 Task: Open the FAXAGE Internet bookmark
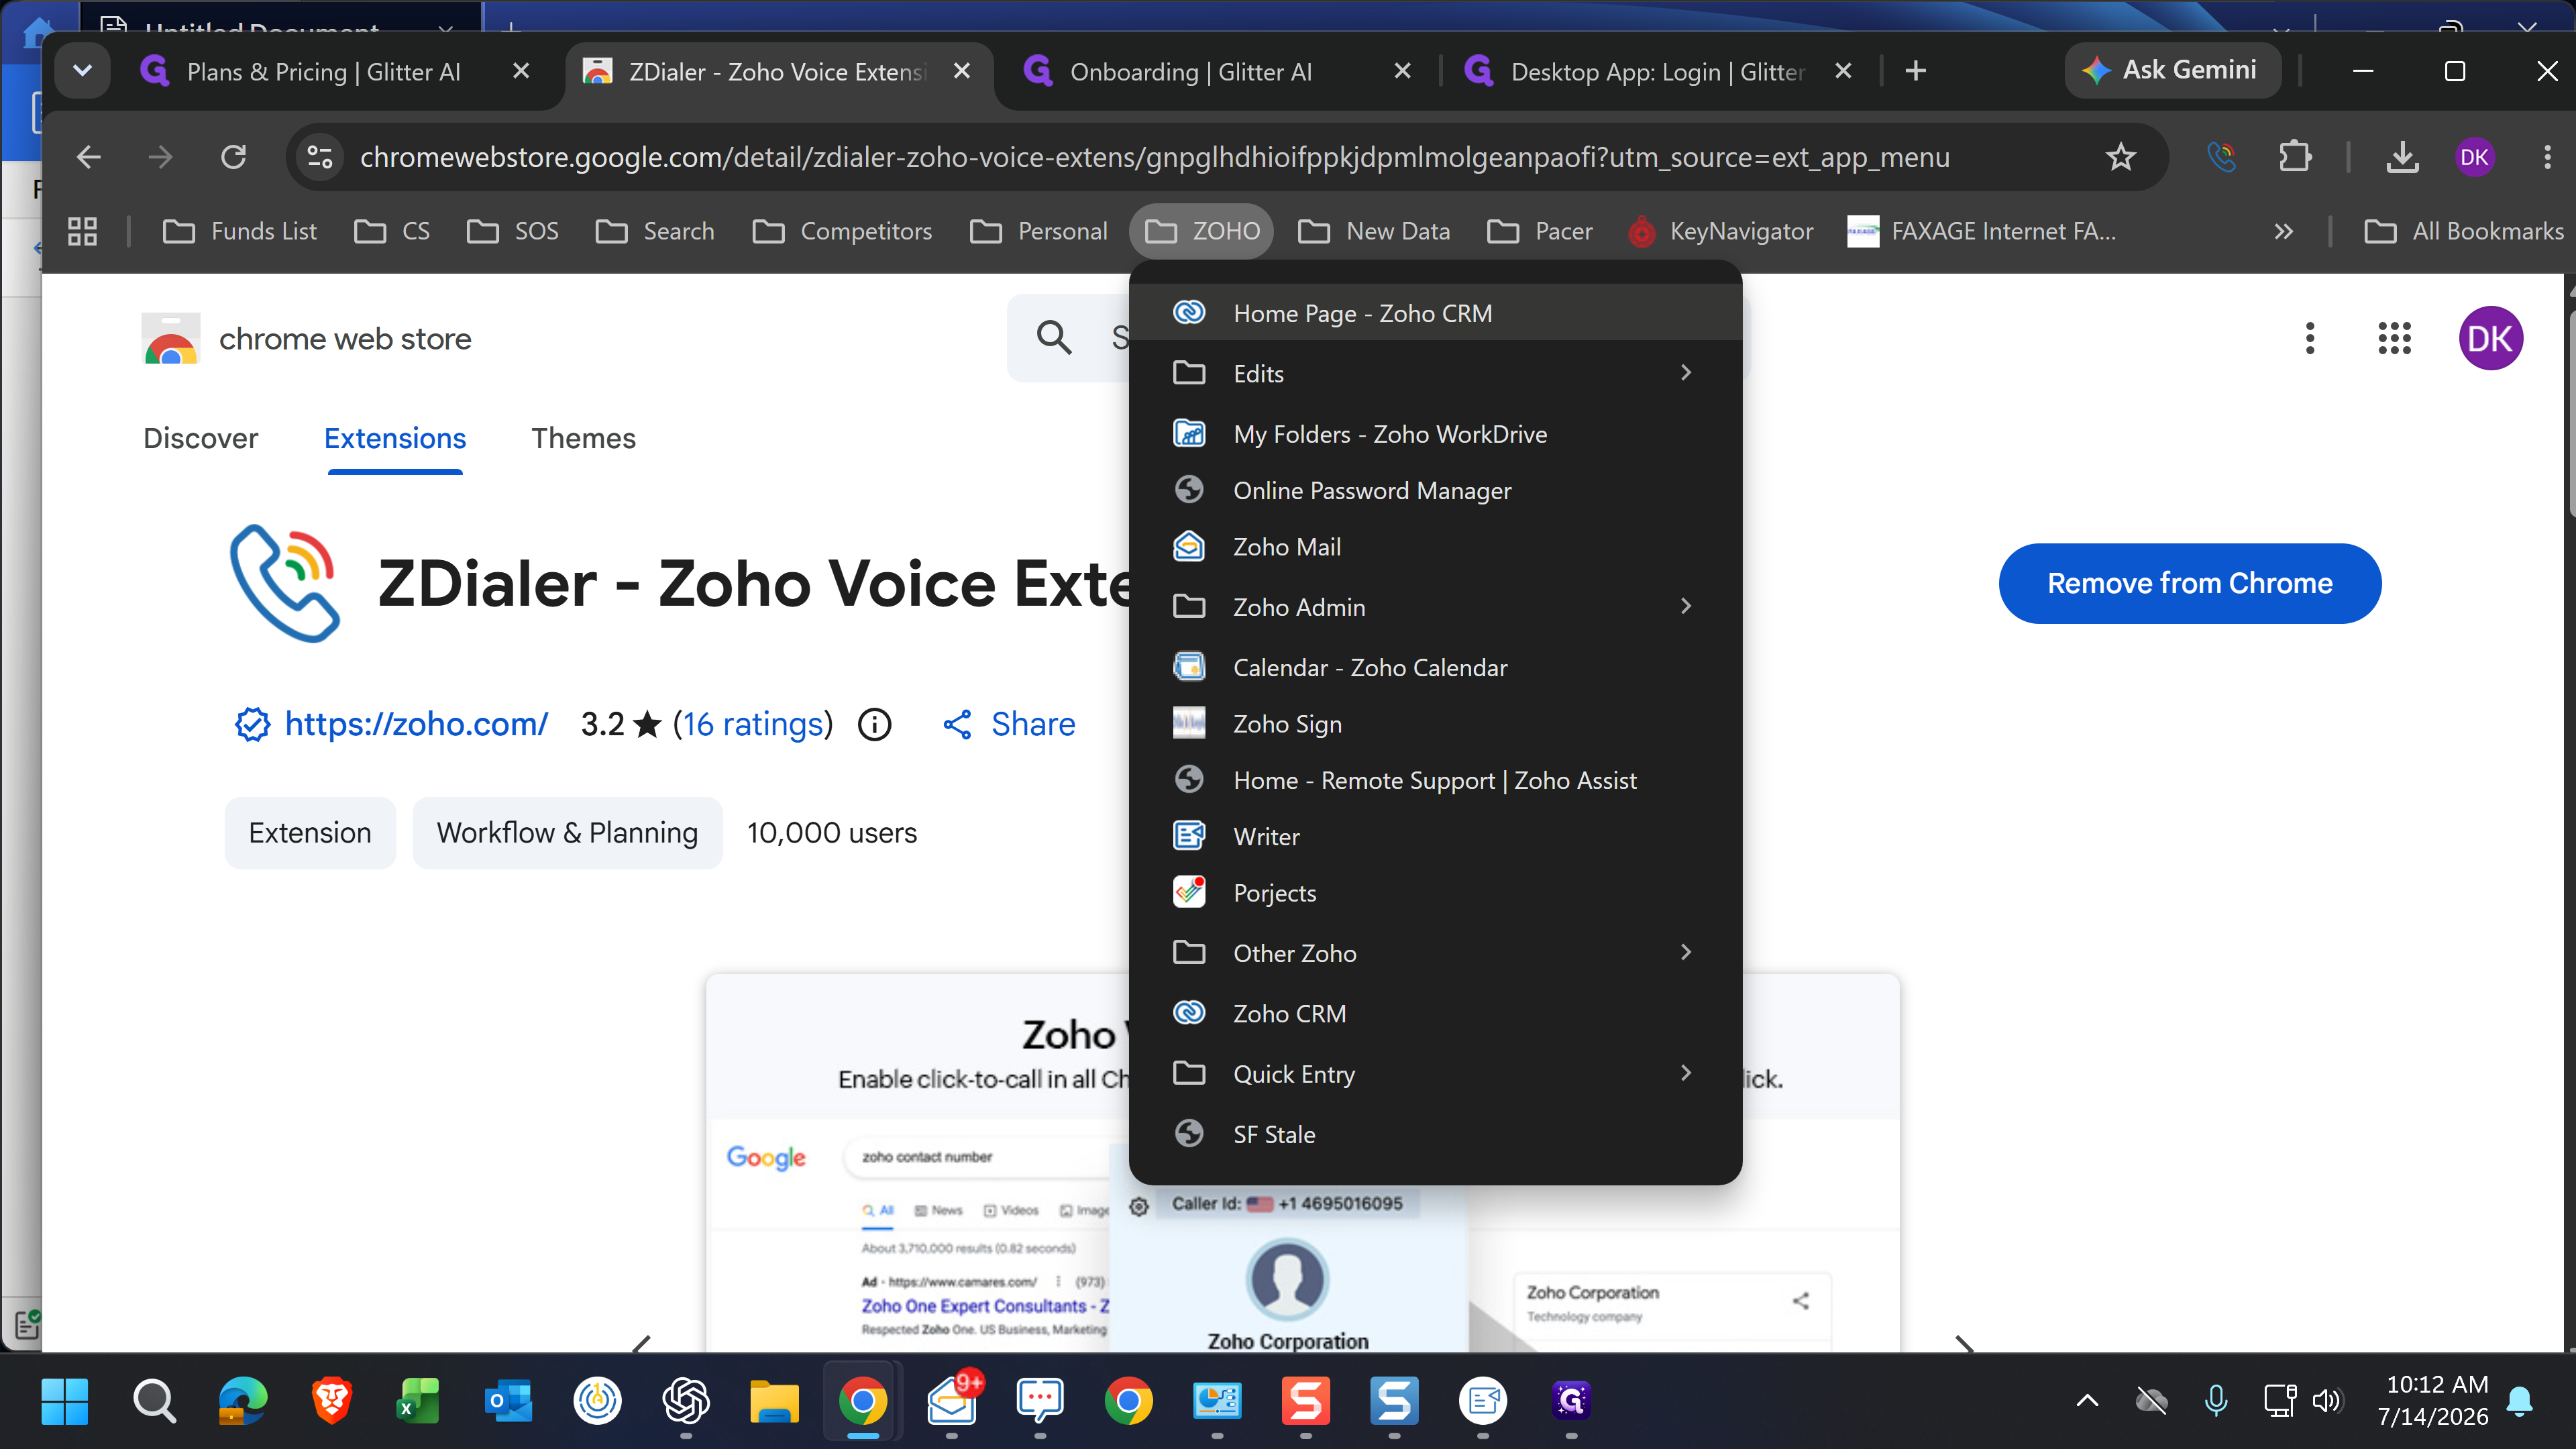click(x=1981, y=231)
